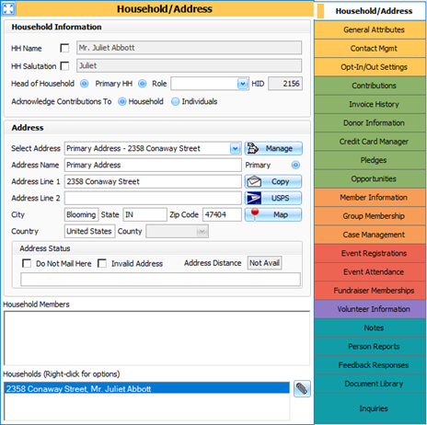Toggle the Head of Household radio button
The width and height of the screenshot is (427, 425).
point(85,84)
